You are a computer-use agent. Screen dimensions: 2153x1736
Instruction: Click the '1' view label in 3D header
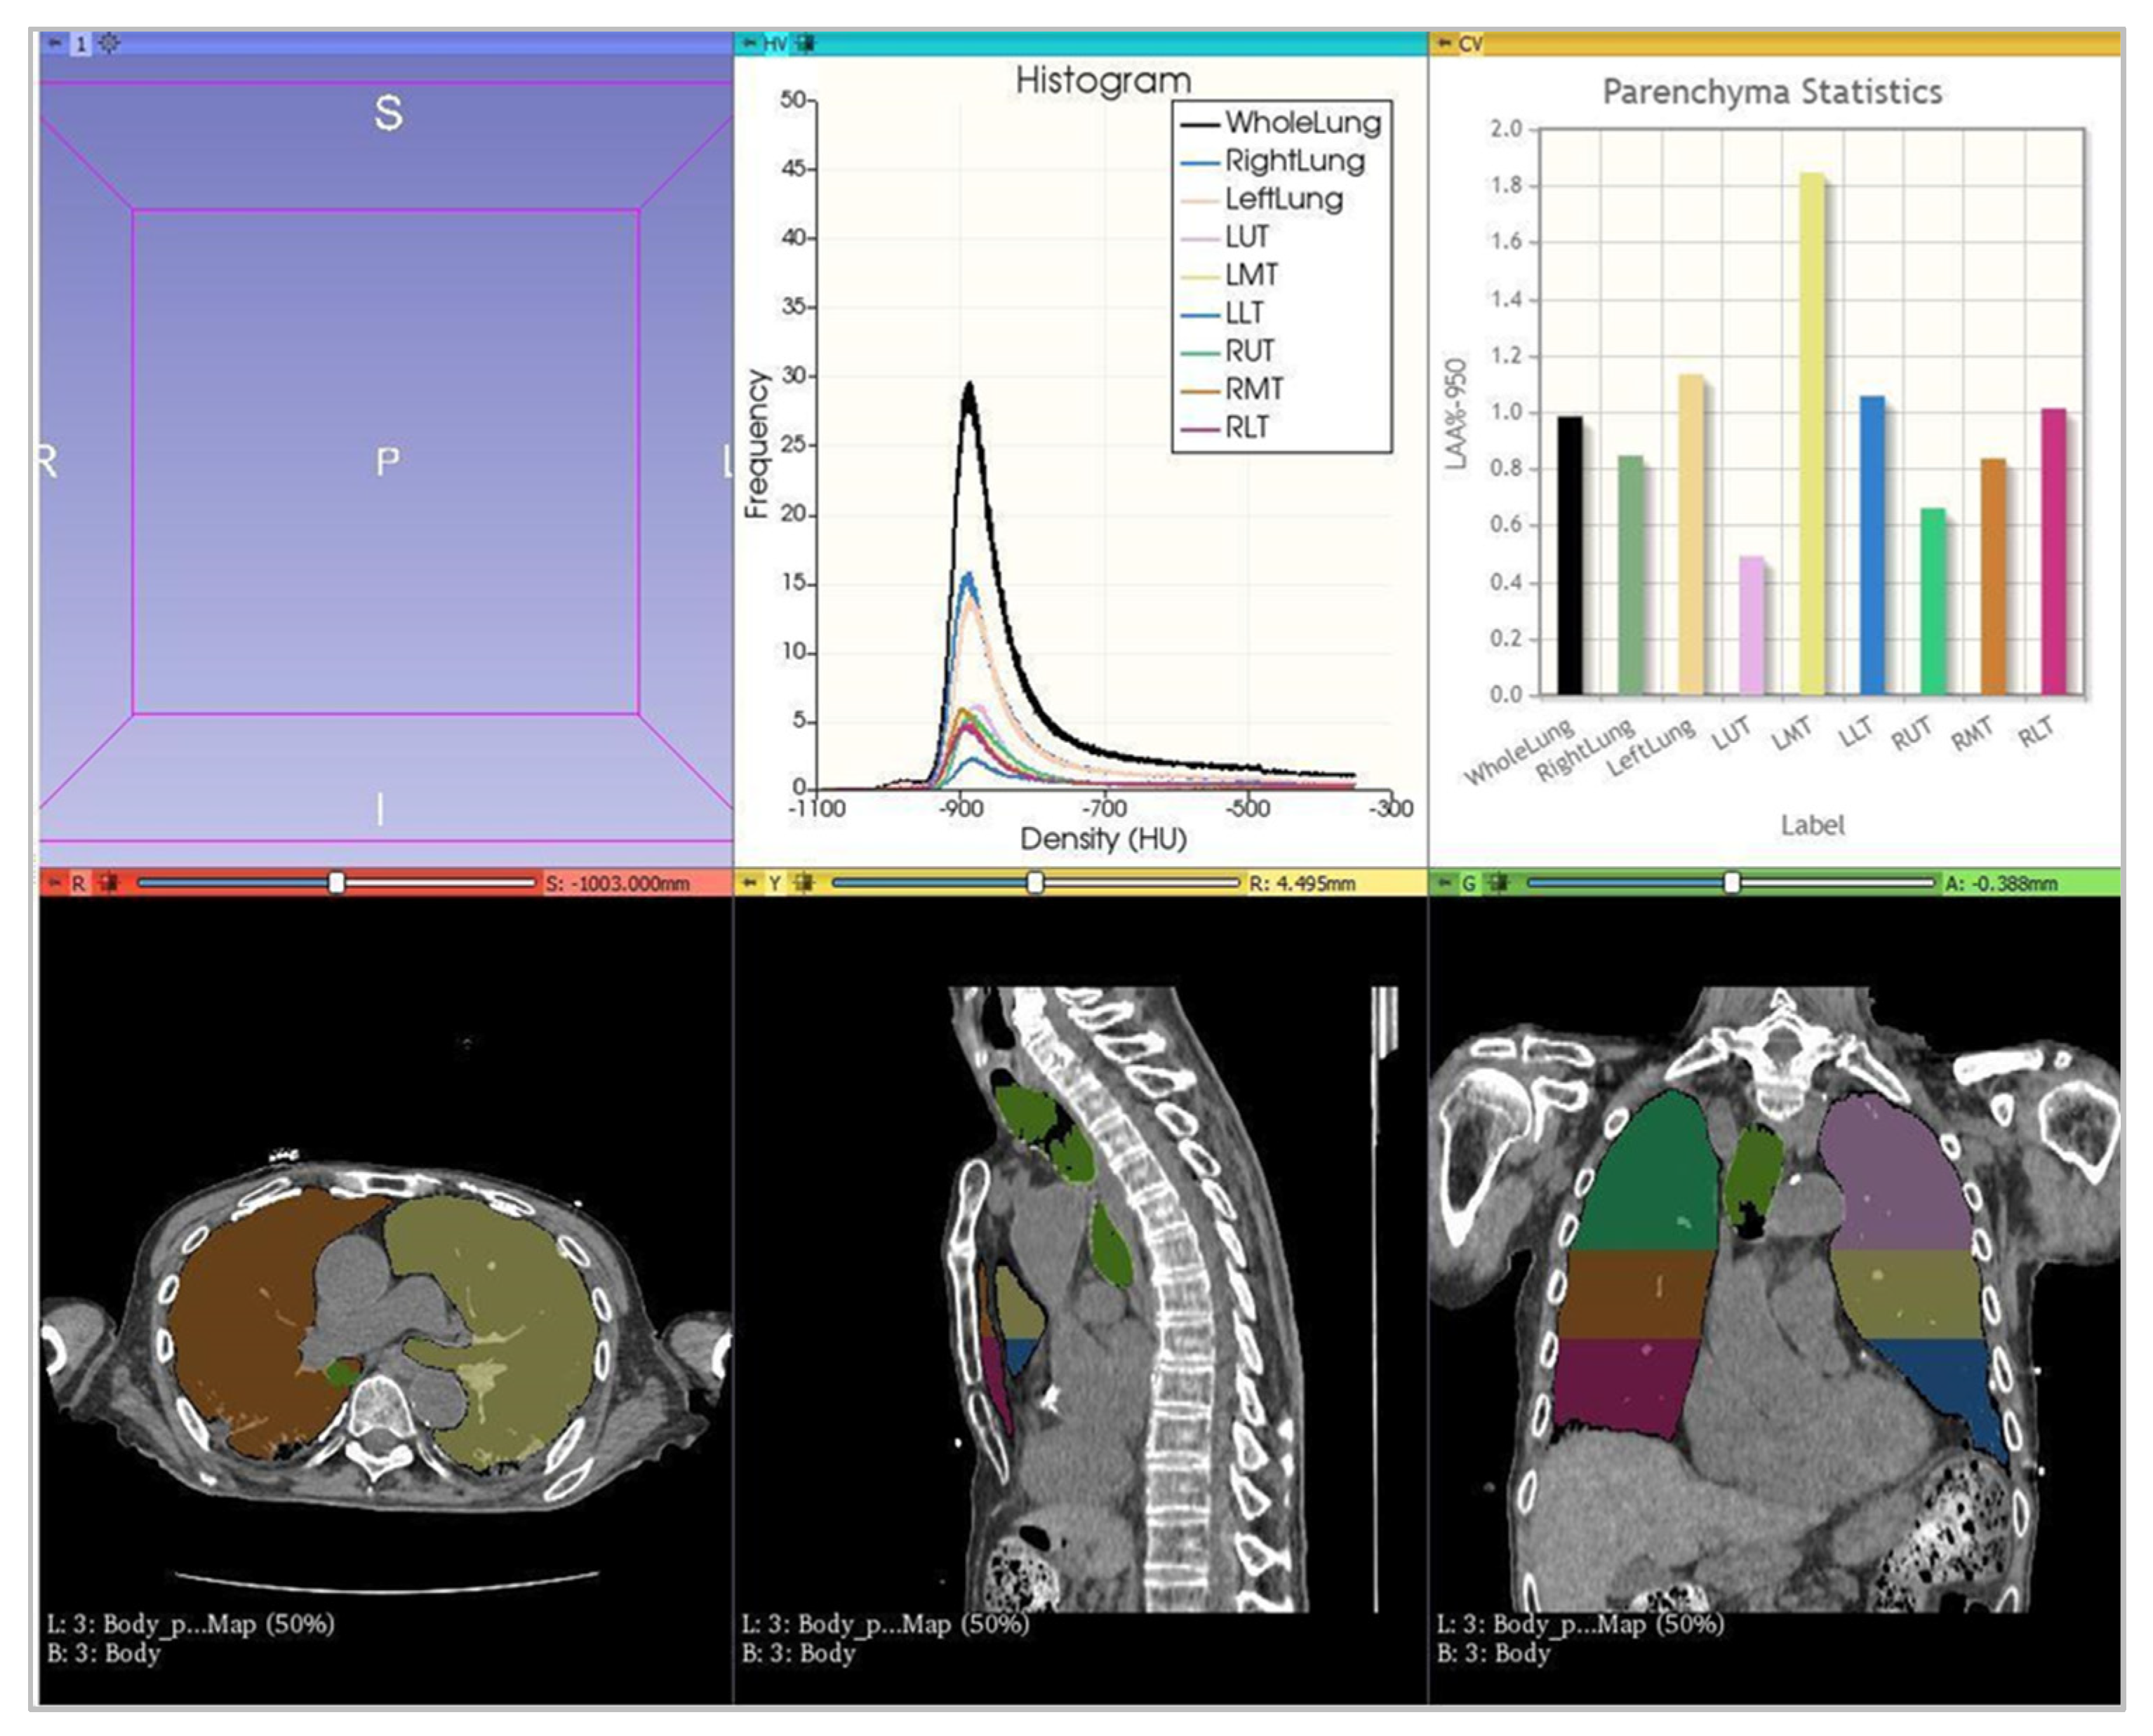(81, 44)
